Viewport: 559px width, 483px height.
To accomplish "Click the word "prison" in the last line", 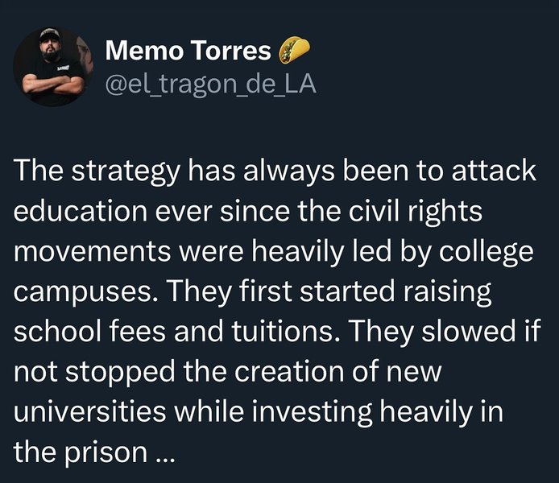I will pos(101,451).
